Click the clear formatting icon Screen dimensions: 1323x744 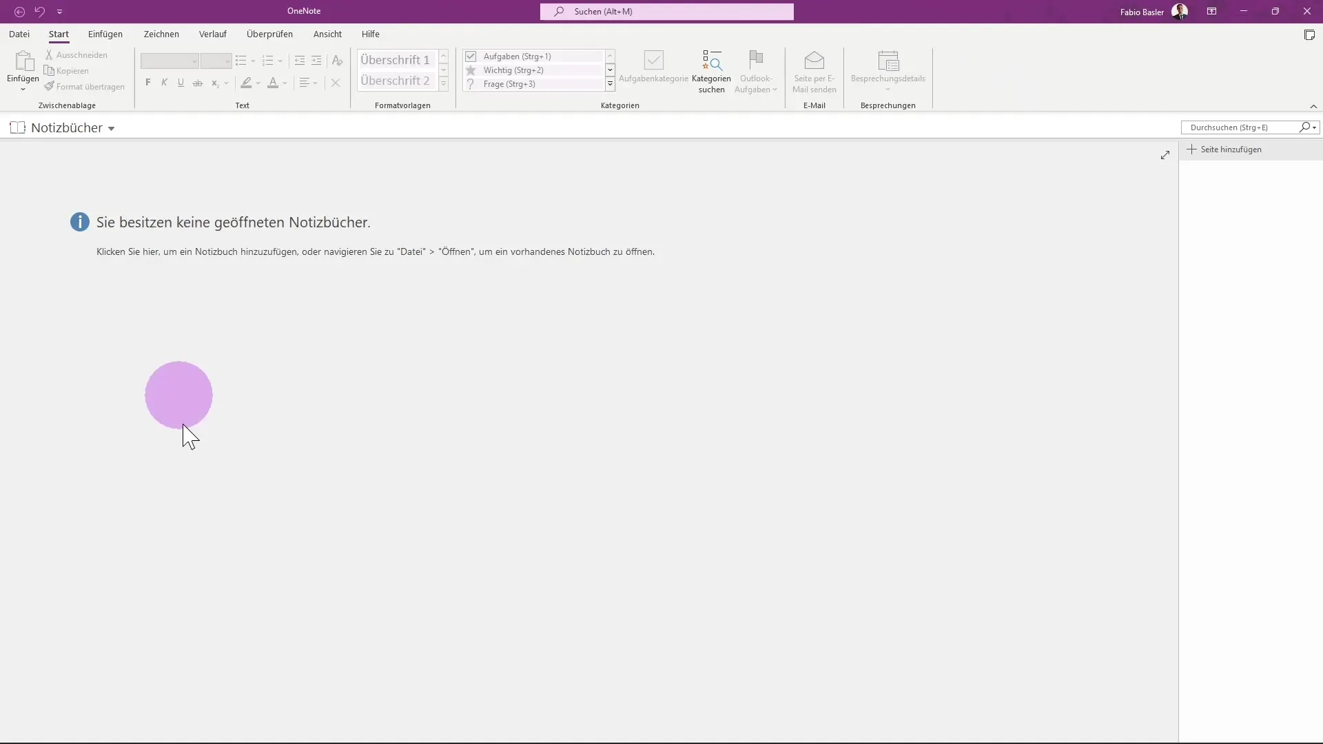(x=337, y=61)
